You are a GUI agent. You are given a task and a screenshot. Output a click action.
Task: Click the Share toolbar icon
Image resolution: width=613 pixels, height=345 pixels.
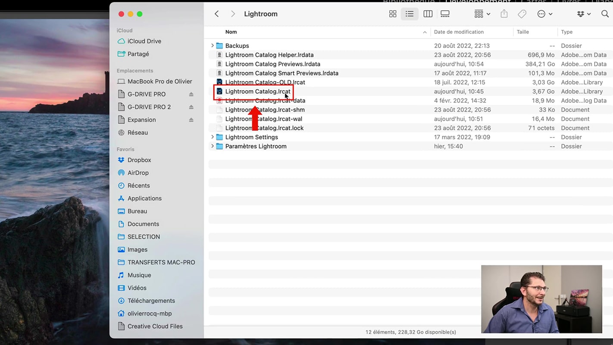click(x=504, y=14)
